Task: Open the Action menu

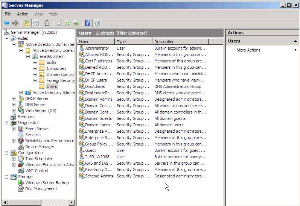Action: [23, 14]
